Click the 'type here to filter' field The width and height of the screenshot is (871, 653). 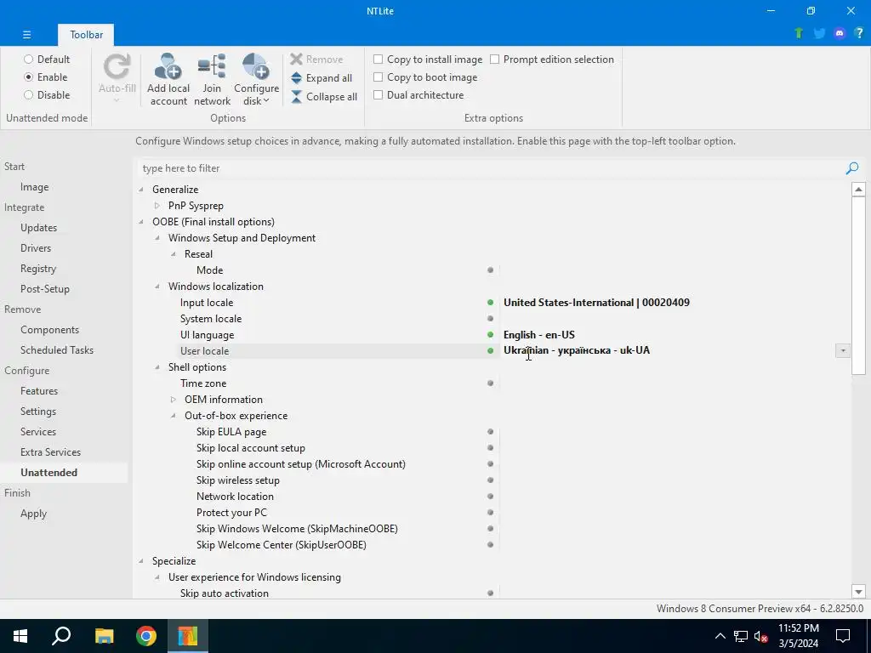coord(492,168)
